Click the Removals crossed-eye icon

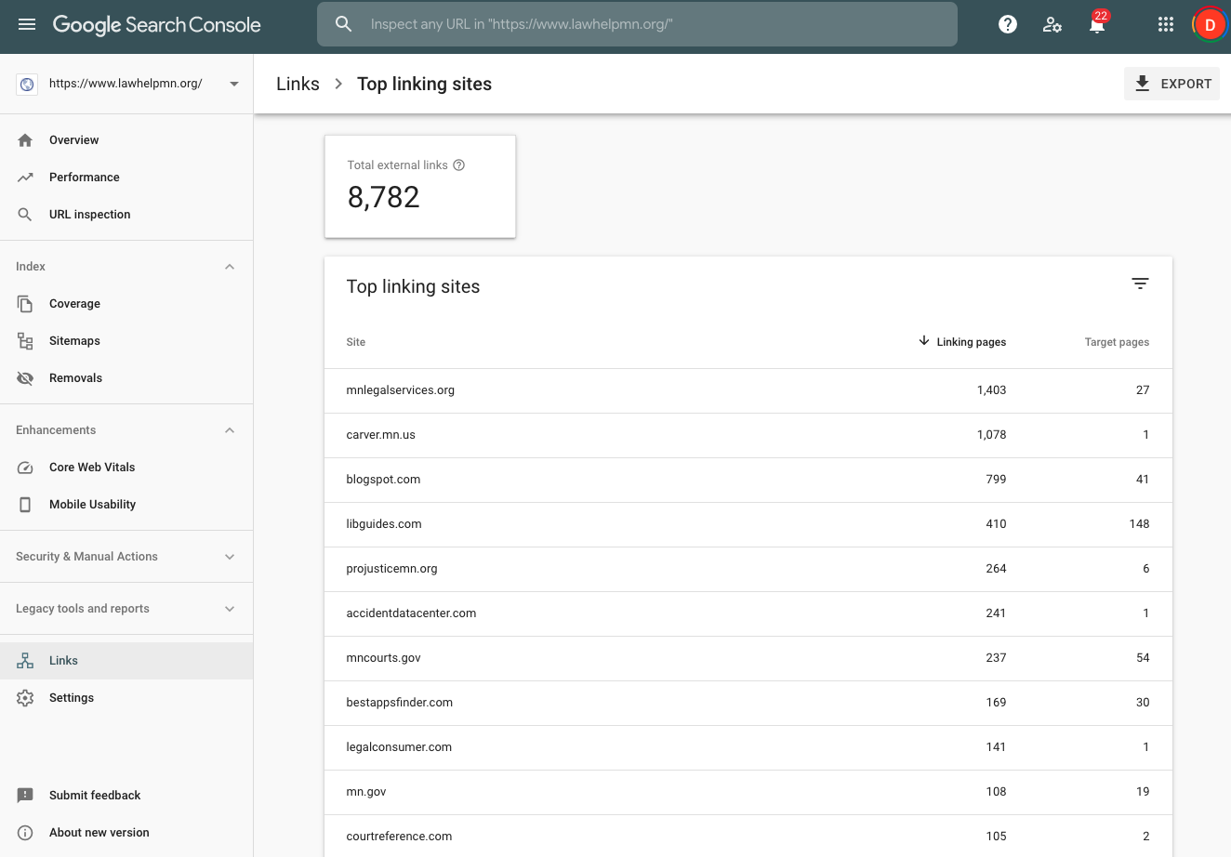click(25, 378)
